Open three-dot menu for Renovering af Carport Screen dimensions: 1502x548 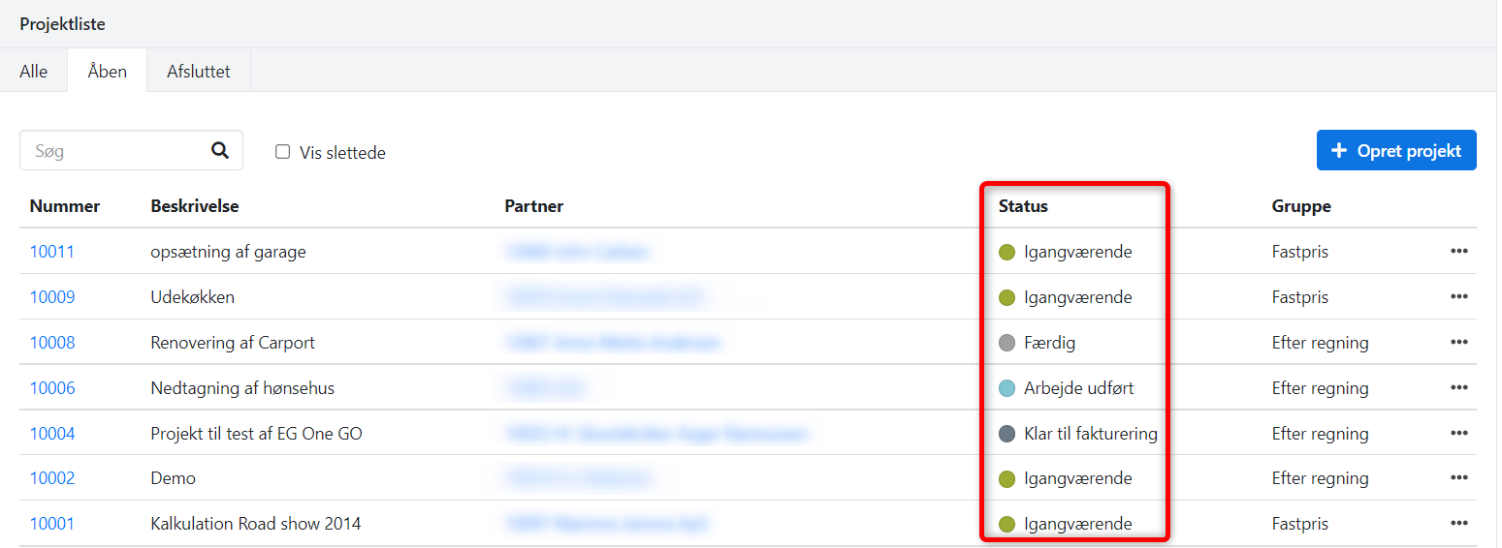pos(1458,343)
